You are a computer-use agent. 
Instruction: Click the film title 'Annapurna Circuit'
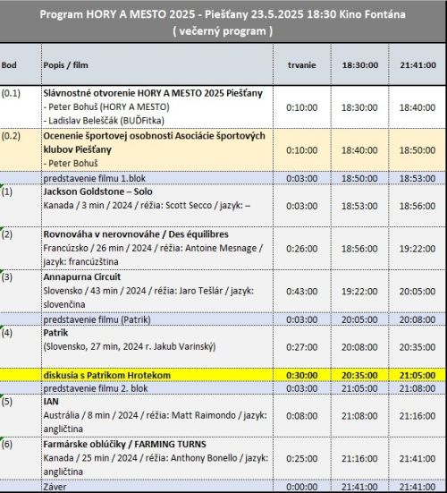tap(81, 276)
